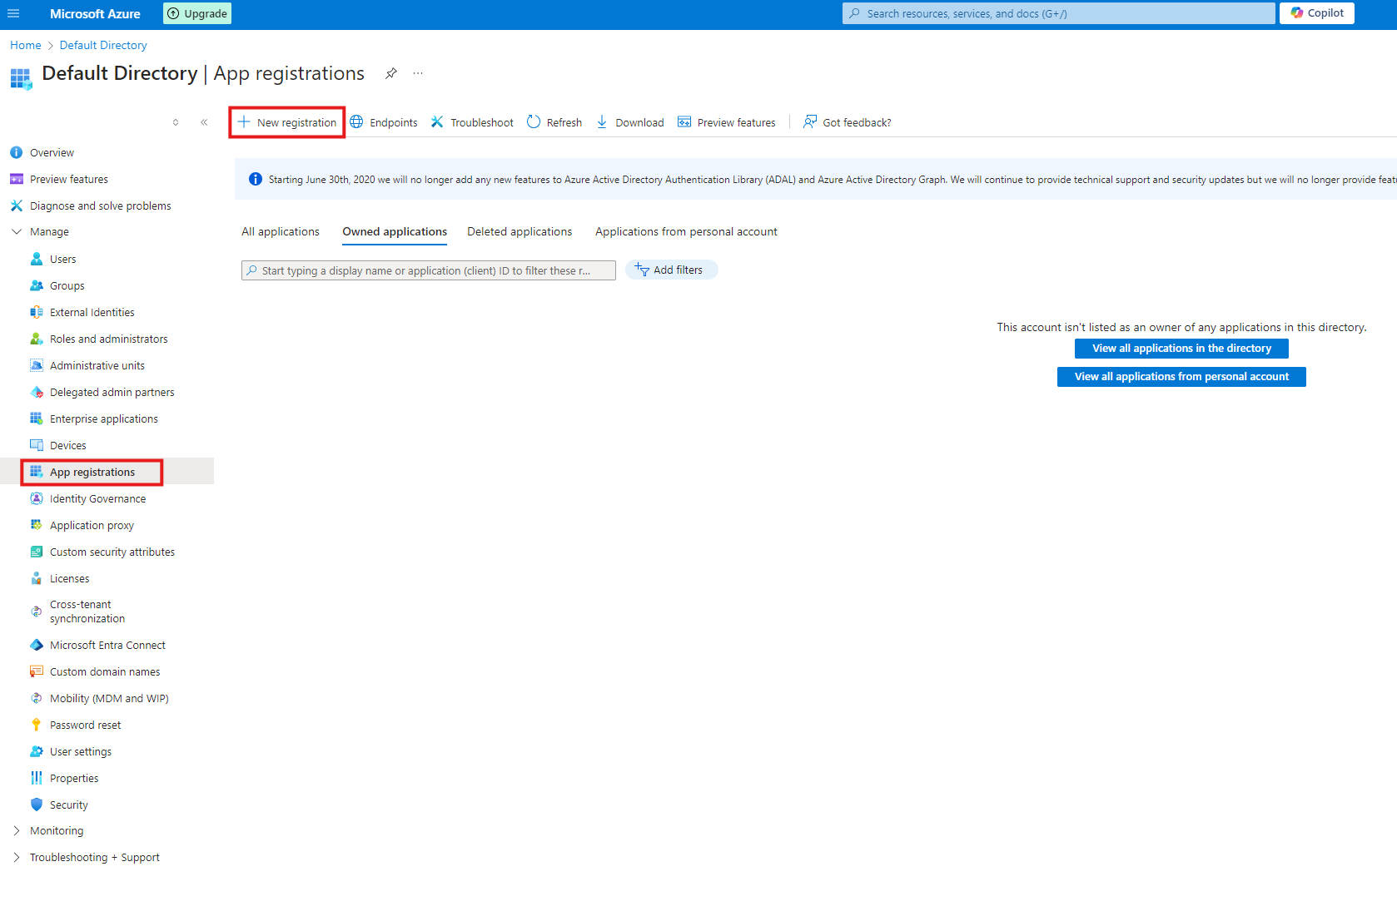1397x916 pixels.
Task: Switch to the Deleted applications tab
Action: [x=520, y=232]
